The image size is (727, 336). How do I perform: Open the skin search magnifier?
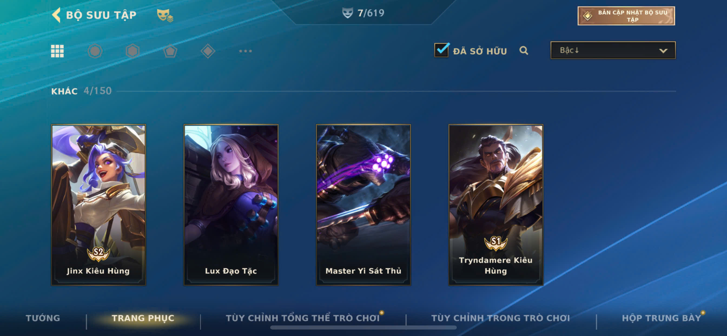524,51
